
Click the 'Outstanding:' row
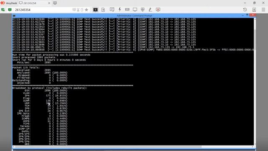point(40,80)
